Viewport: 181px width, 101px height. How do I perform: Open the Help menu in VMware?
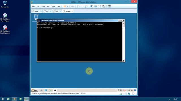59,6
